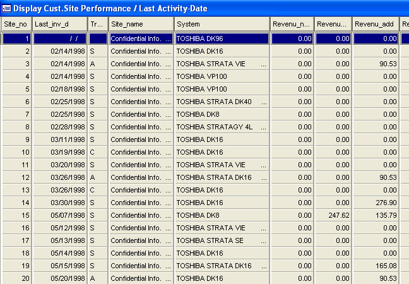Select the TOSHIBA STRATA SE cell
This screenshot has height=284, width=409.
click(x=222, y=240)
